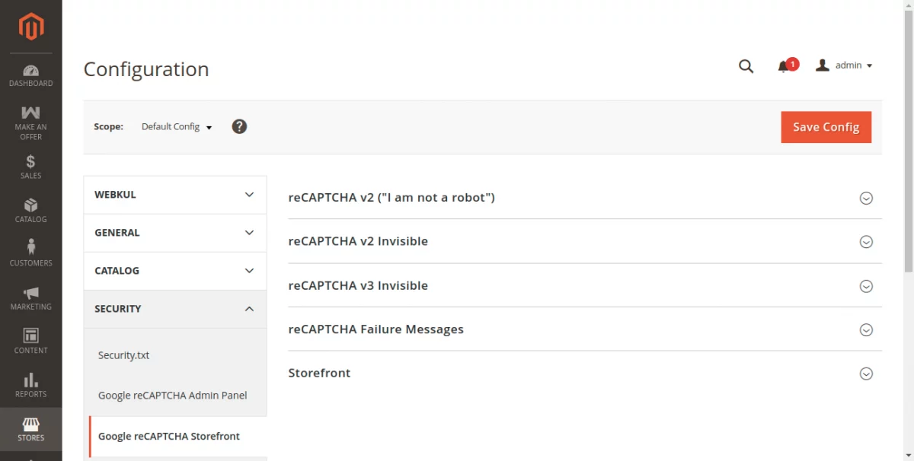
Task: Click the Magento logo icon
Action: point(31,27)
